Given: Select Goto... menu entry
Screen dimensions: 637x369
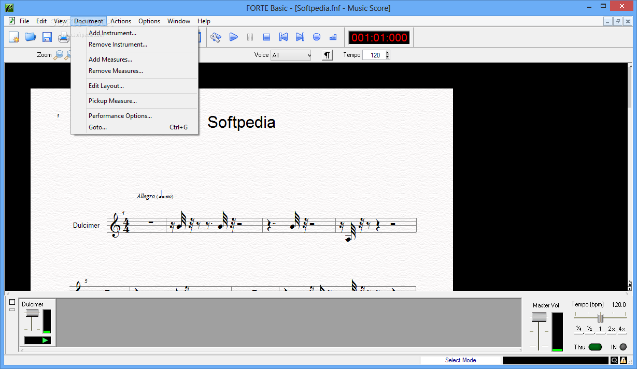Looking at the screenshot, I should [x=135, y=127].
